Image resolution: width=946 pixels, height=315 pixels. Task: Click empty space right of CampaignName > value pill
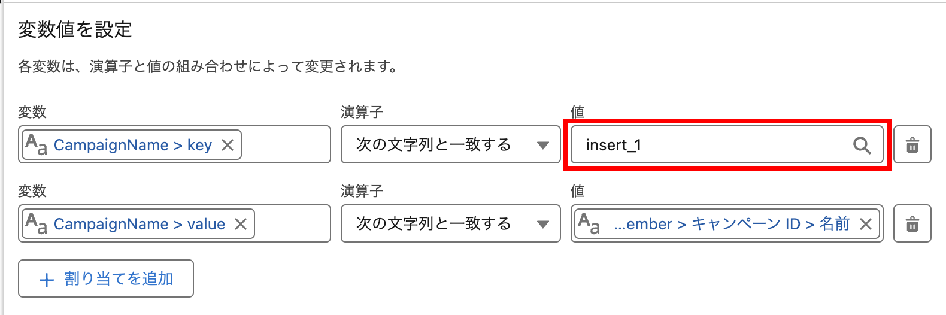292,224
